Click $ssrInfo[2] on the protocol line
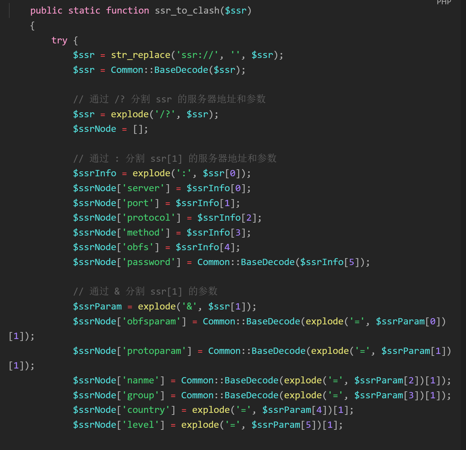Viewport: 466px width, 450px height. [227, 218]
